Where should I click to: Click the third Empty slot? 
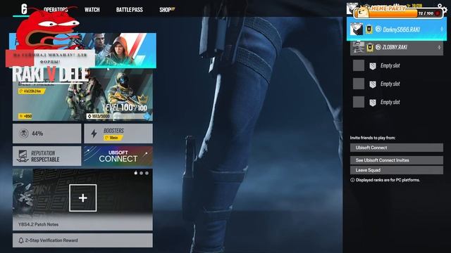coord(397,102)
